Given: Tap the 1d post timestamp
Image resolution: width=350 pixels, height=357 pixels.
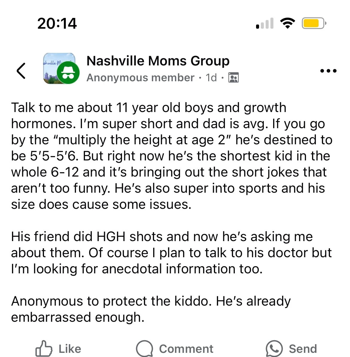Looking at the screenshot, I should 211,78.
